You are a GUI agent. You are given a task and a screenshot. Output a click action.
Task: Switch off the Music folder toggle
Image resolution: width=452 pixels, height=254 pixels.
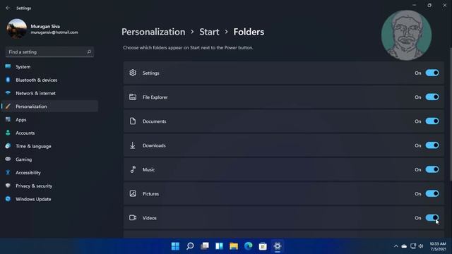click(432, 169)
